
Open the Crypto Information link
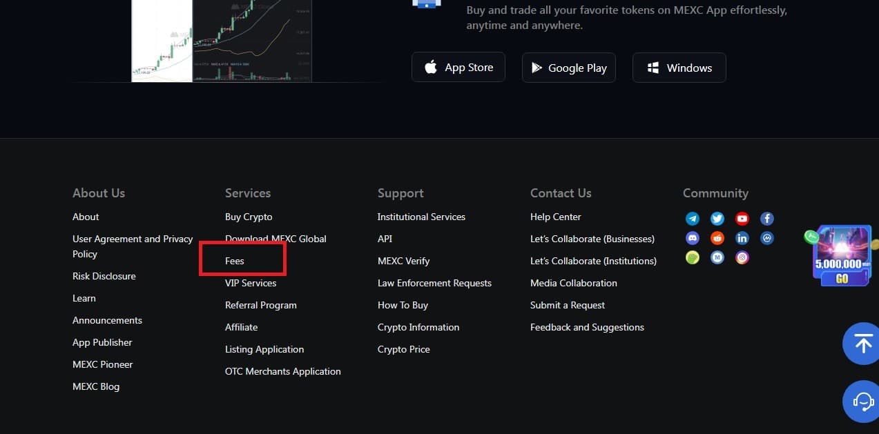pyautogui.click(x=418, y=327)
